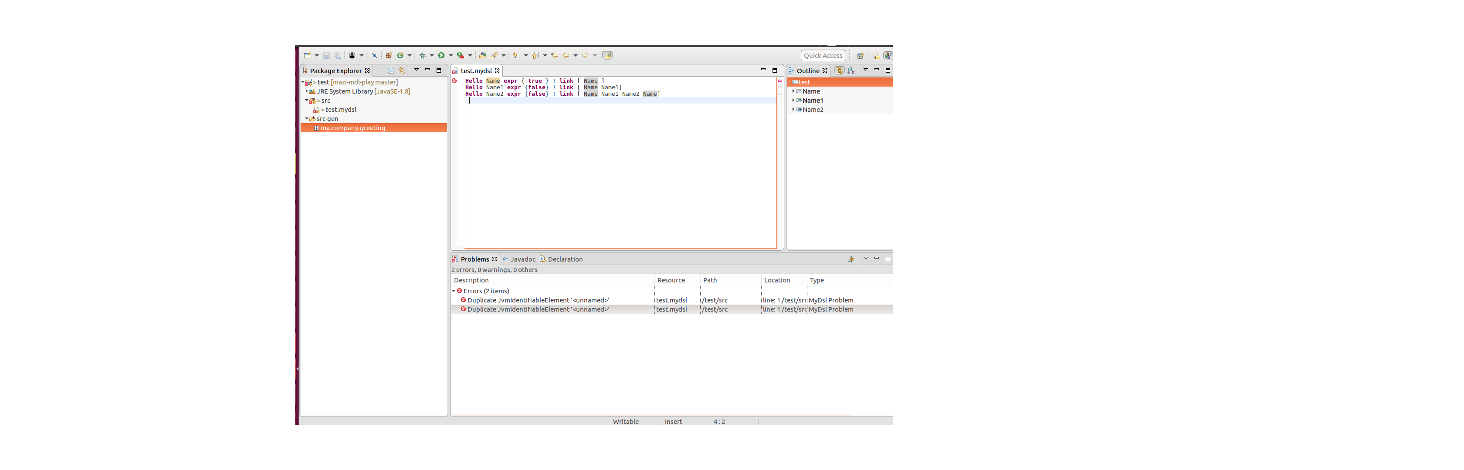Click the Previous Annotation arrow icon
This screenshot has width=1464, height=470.
click(535, 56)
